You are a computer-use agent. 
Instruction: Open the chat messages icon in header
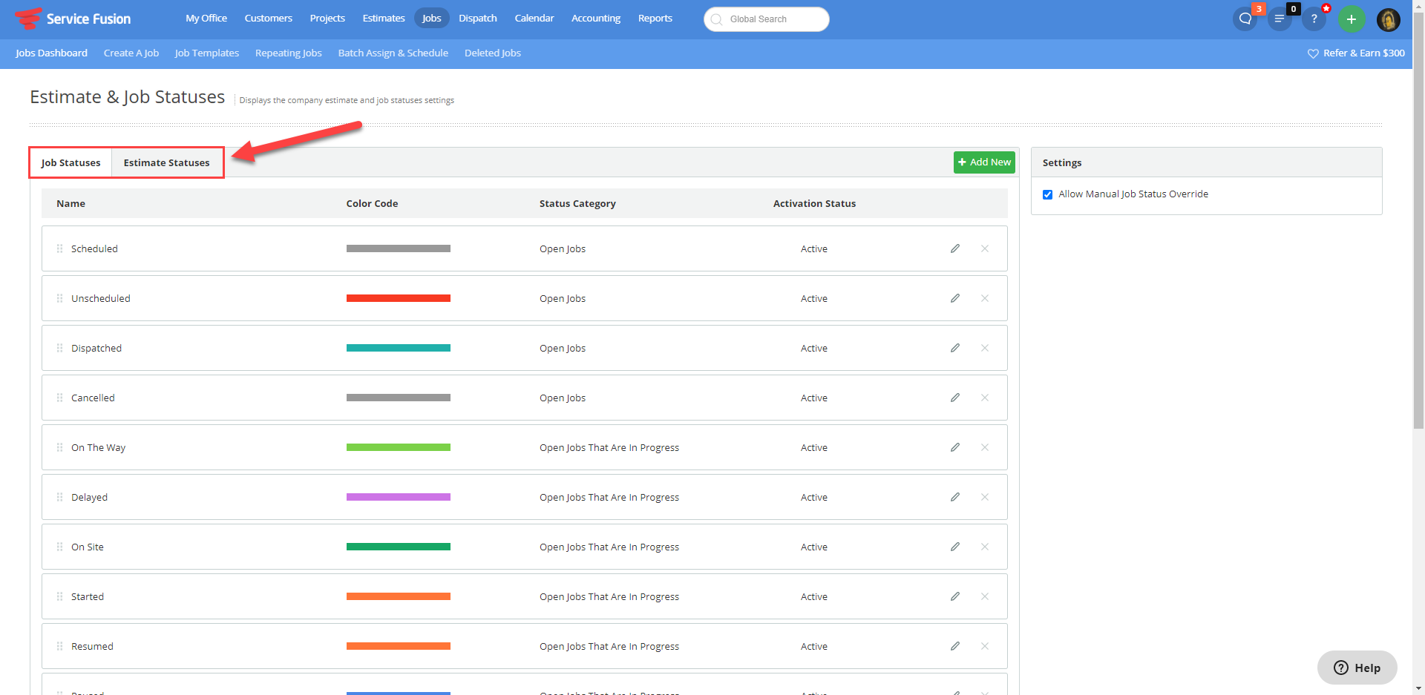(1245, 19)
